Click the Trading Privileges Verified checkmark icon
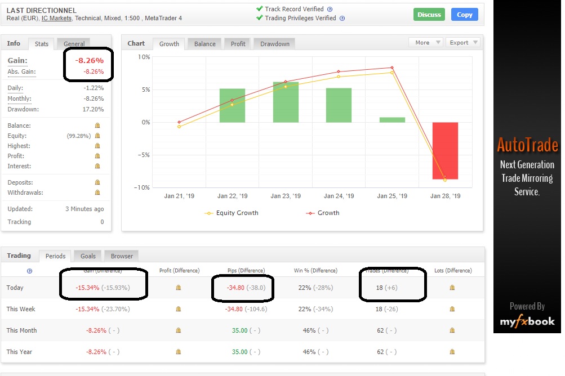The image size is (565, 376). pos(260,17)
